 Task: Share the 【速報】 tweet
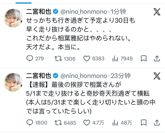[x=157, y=122]
